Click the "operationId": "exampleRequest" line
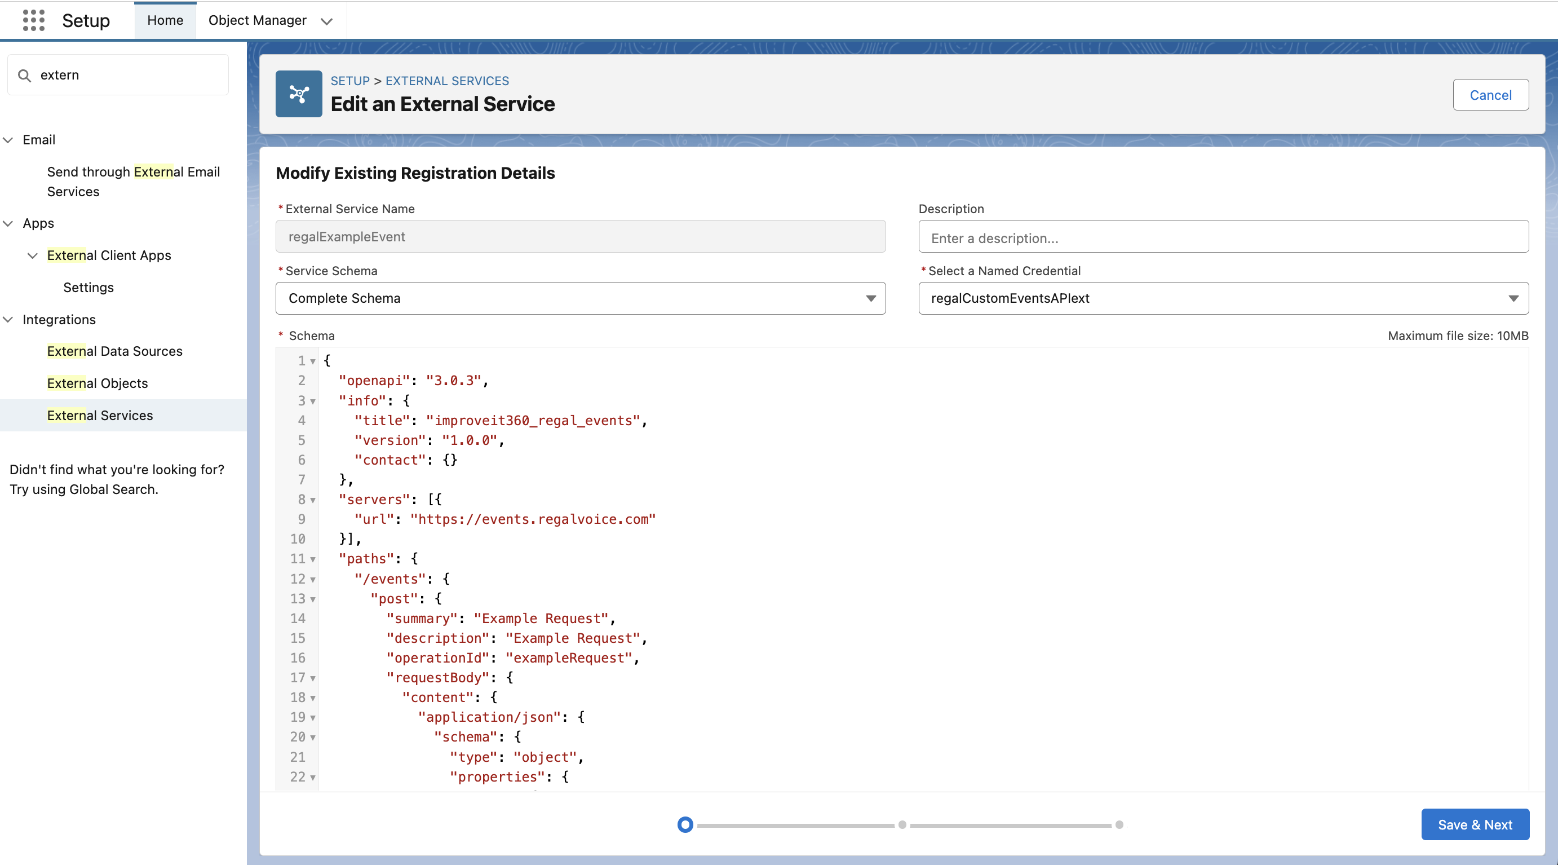Viewport: 1558px width, 865px height. (513, 658)
